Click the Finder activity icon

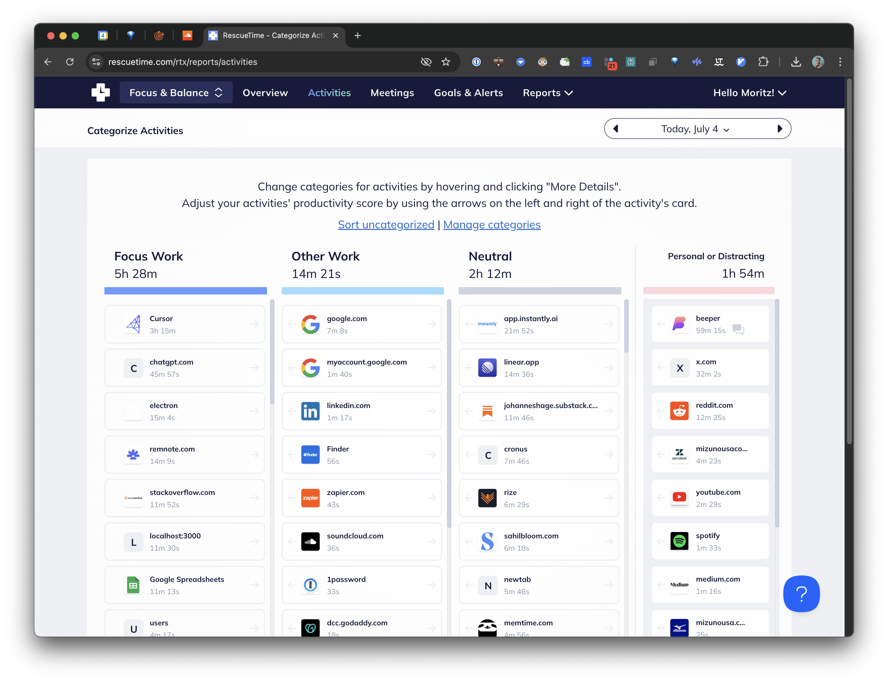coord(310,455)
